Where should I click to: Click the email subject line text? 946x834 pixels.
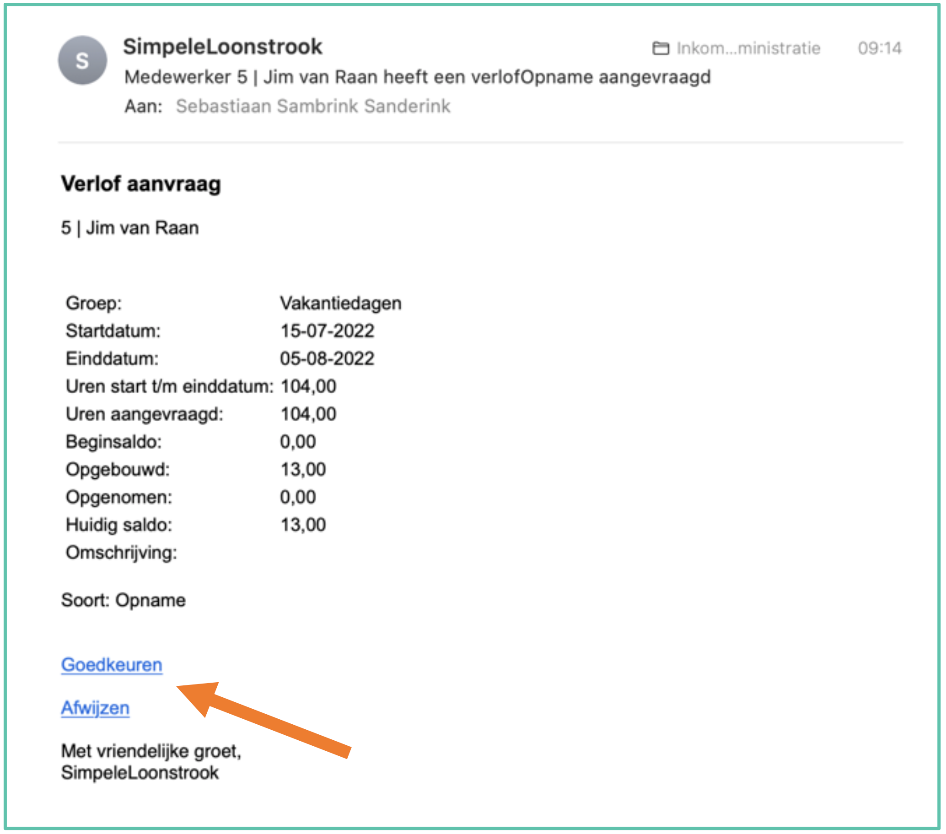pyautogui.click(x=418, y=77)
